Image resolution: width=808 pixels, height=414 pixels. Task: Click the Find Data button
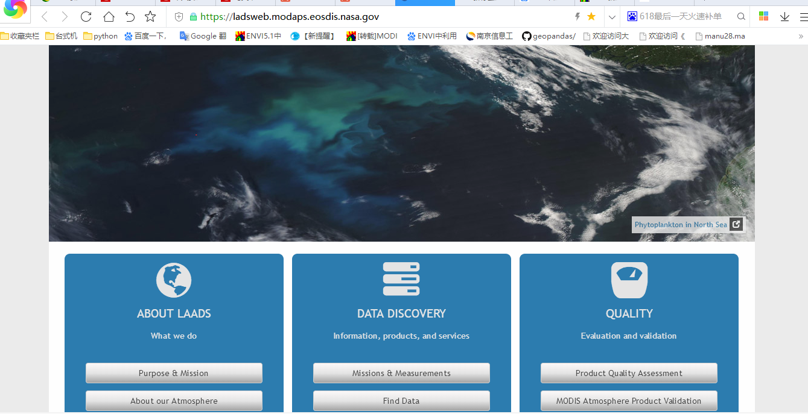click(401, 401)
